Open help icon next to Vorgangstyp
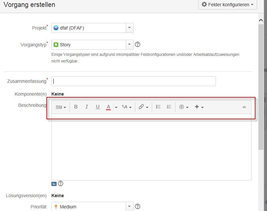The height and width of the screenshot is (211, 267). click(x=138, y=45)
